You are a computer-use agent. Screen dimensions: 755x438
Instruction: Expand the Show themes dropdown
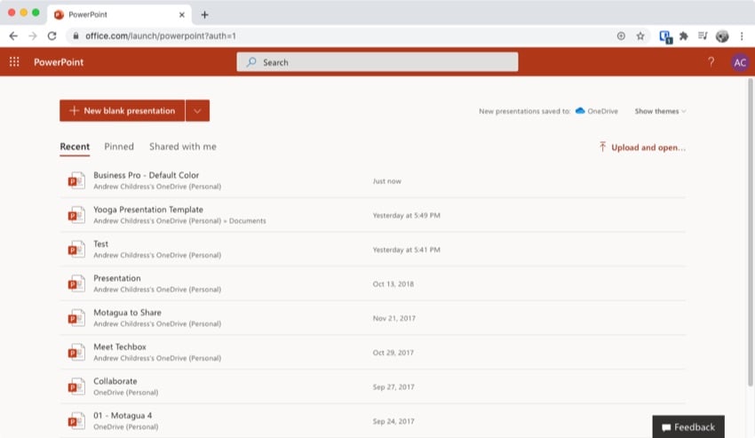660,111
